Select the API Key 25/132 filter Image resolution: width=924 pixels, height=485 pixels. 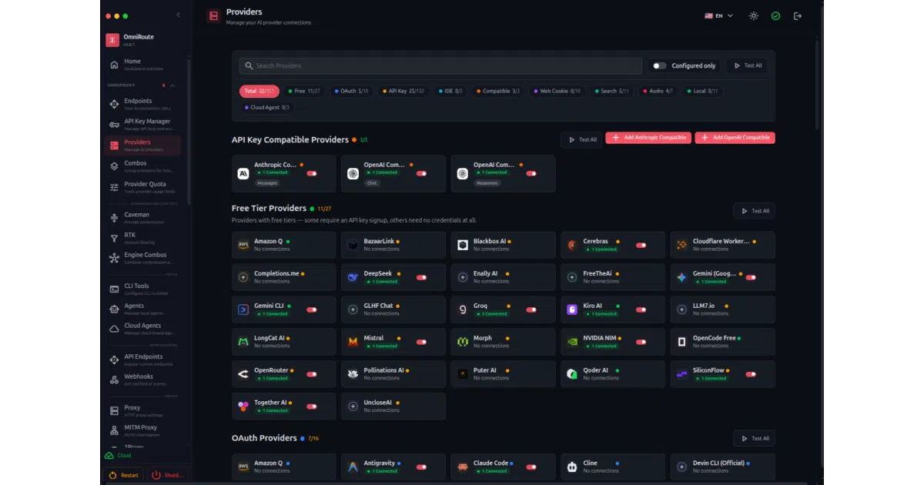pos(403,91)
